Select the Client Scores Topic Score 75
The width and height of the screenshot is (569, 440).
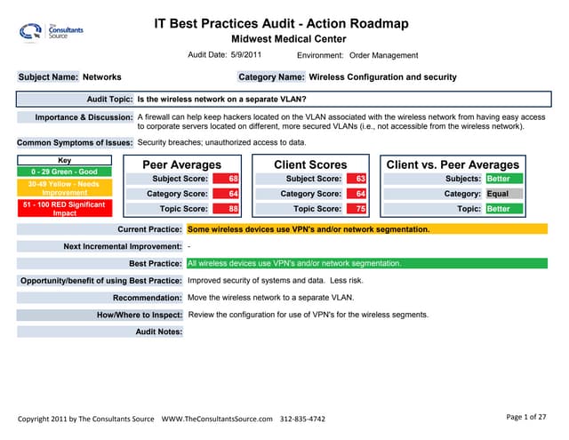pyautogui.click(x=361, y=209)
